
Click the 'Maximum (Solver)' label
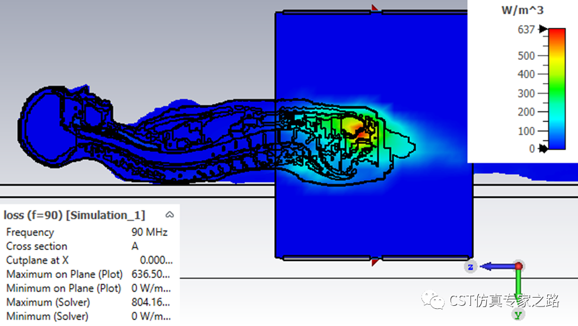tap(48, 302)
